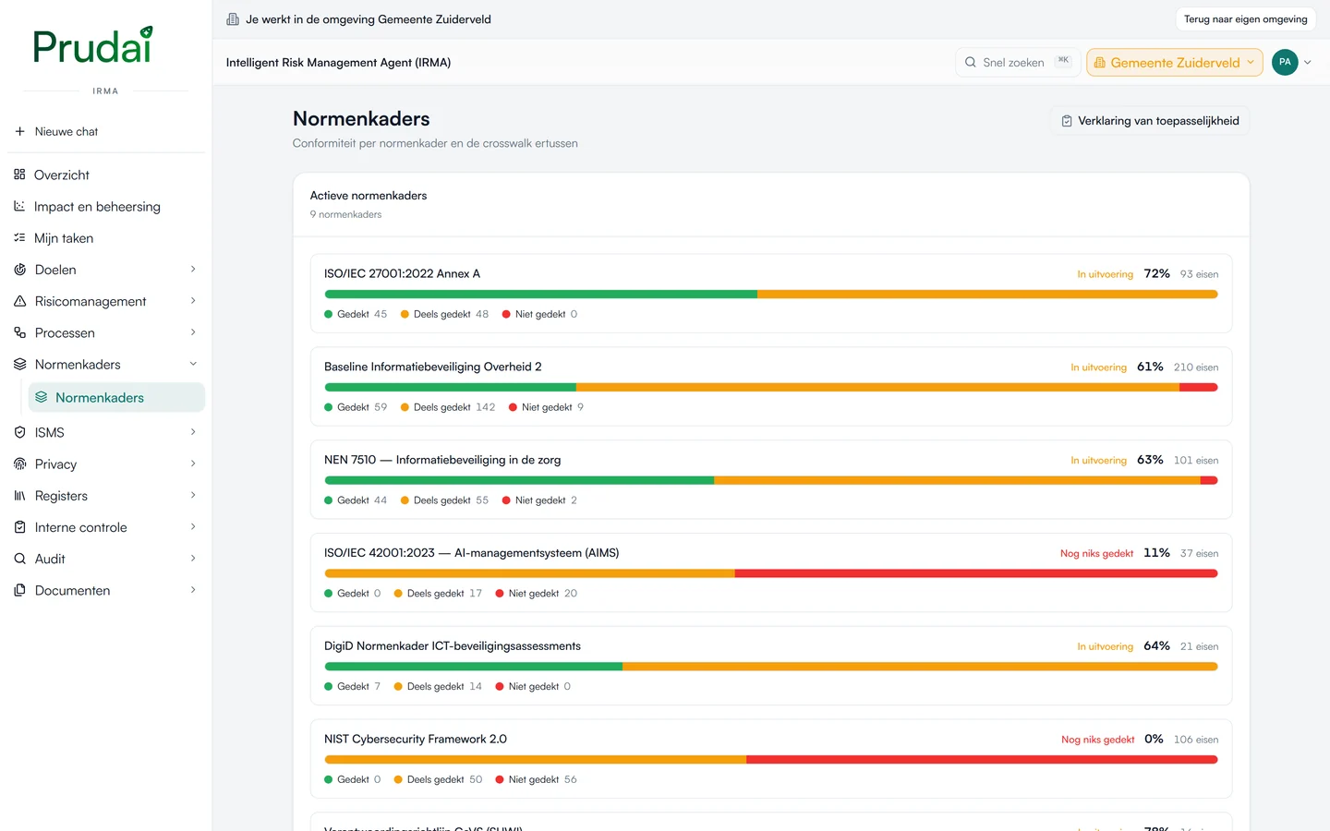This screenshot has width=1330, height=831.
Task: Expand the Risicomanagement chevron
Action: [x=193, y=301]
